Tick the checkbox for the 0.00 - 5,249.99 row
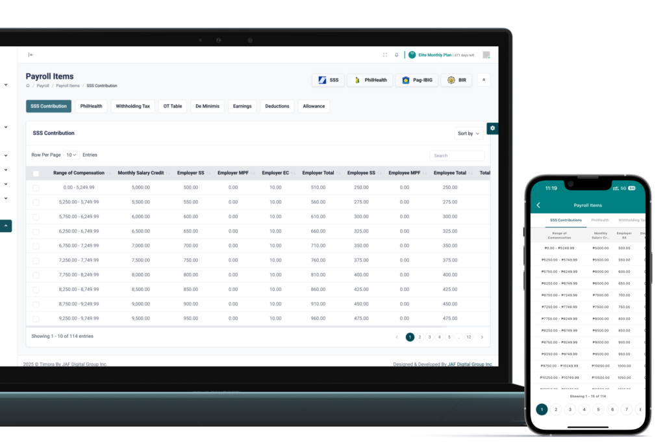 click(36, 187)
